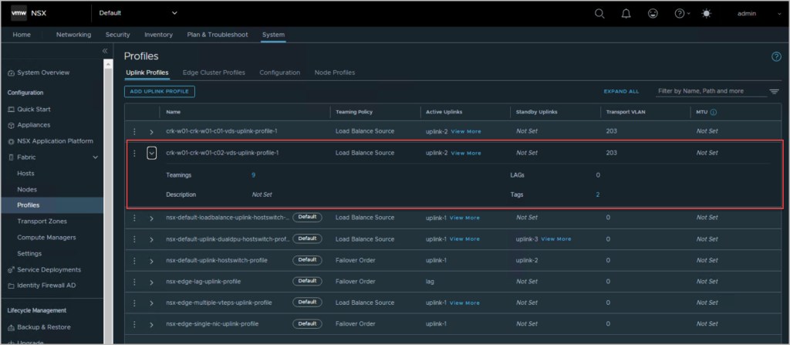Screen dimensions: 790x345
Task: Switch to Edge Cluster Profiles tab
Action: (214, 73)
